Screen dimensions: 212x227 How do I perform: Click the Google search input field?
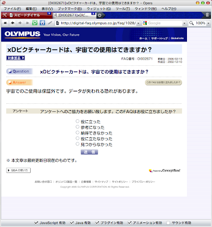click(x=165, y=23)
